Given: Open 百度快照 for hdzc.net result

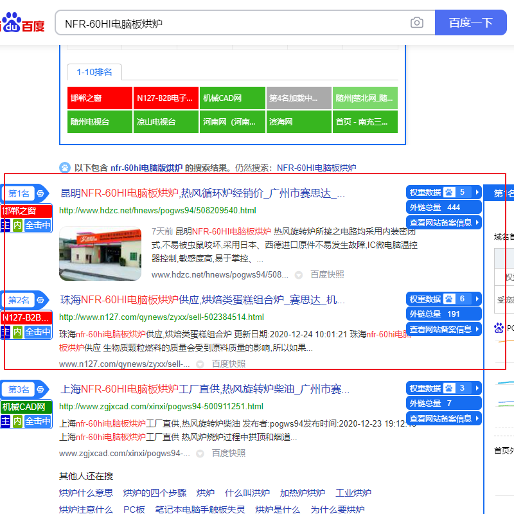Looking at the screenshot, I should (x=327, y=275).
